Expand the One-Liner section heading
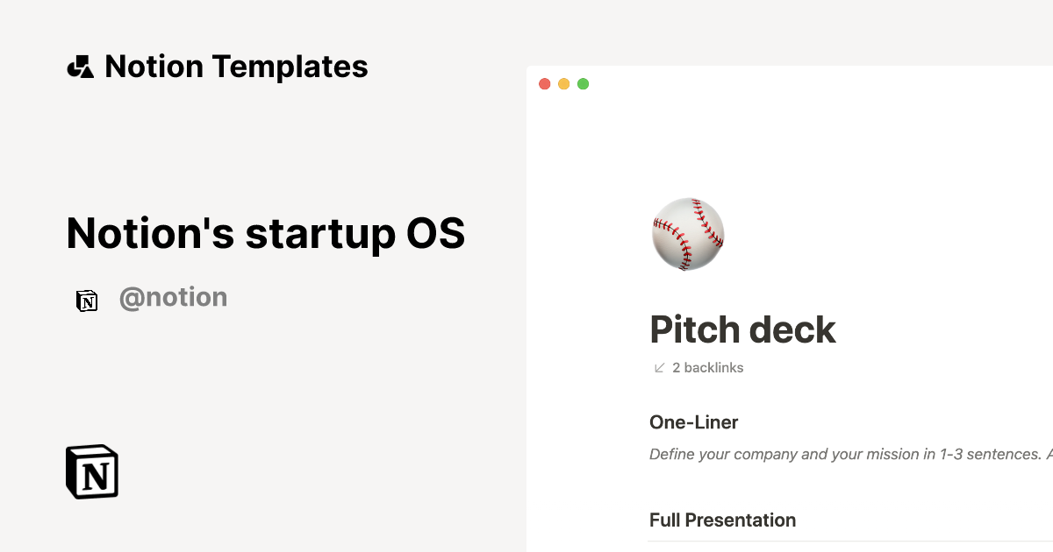 pyautogui.click(x=693, y=422)
